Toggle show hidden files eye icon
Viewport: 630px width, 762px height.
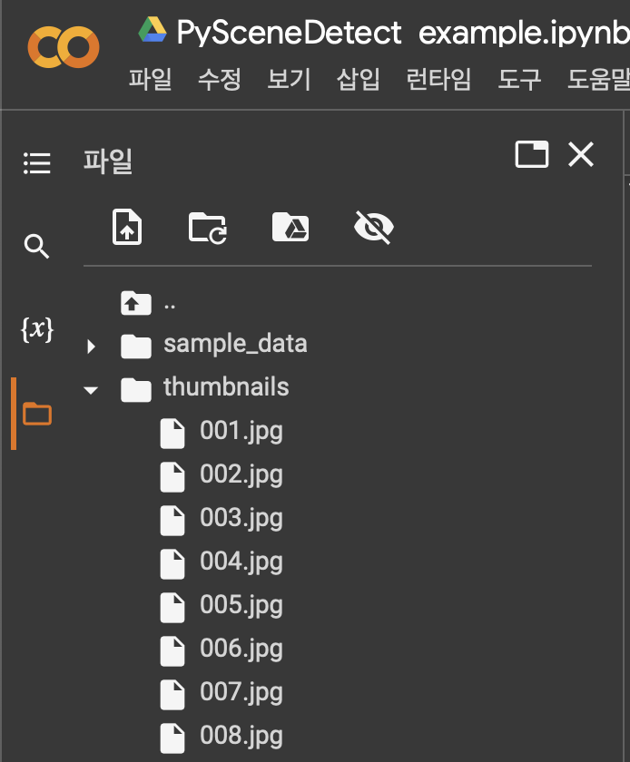click(374, 227)
